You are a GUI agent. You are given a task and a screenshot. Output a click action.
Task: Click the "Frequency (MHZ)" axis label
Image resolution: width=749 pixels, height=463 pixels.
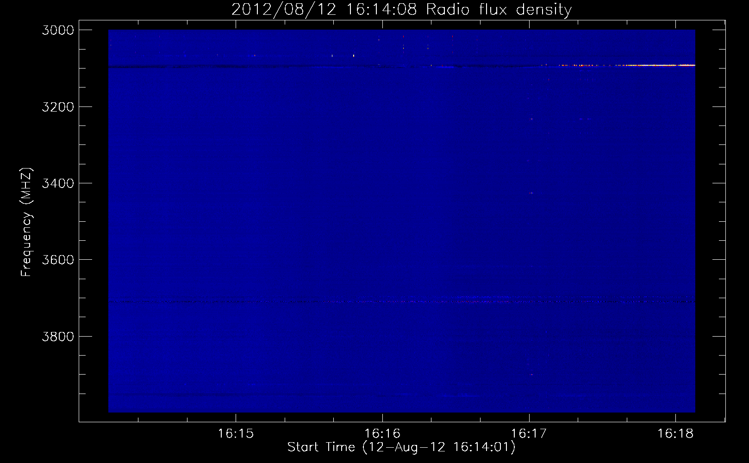click(26, 222)
